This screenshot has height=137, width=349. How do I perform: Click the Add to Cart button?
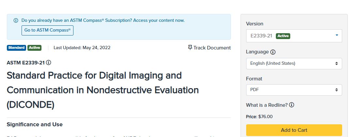click(294, 130)
